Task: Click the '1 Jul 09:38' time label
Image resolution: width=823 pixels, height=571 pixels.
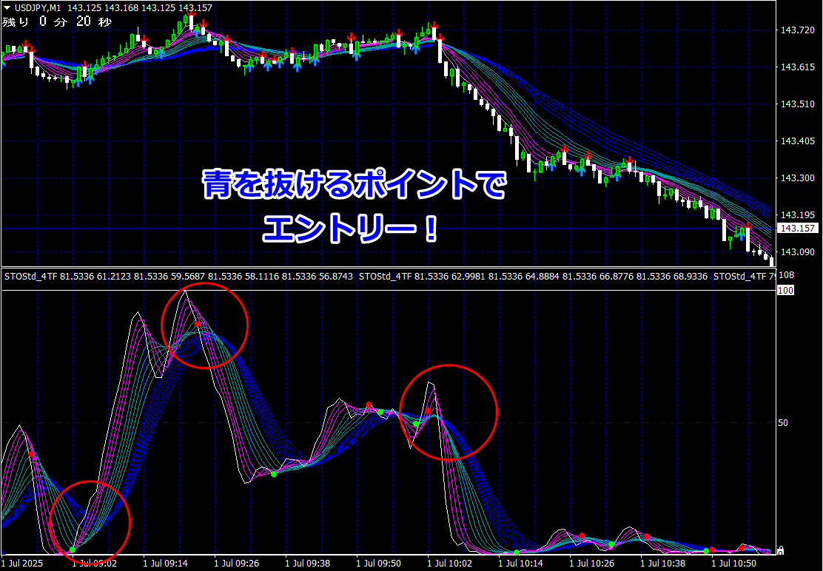Action: coord(308,564)
